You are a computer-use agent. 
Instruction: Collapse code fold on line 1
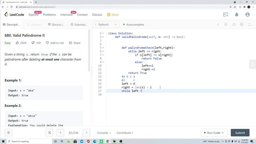(x=103, y=33)
